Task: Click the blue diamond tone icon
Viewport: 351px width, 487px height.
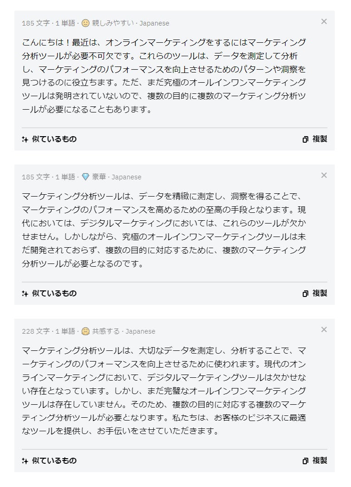Action: (85, 177)
